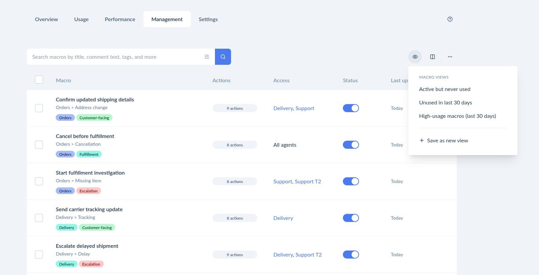
Task: Click Delivery > Delay category path
Action: coord(73,254)
